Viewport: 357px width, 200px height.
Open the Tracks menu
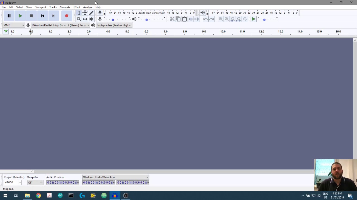53,7
